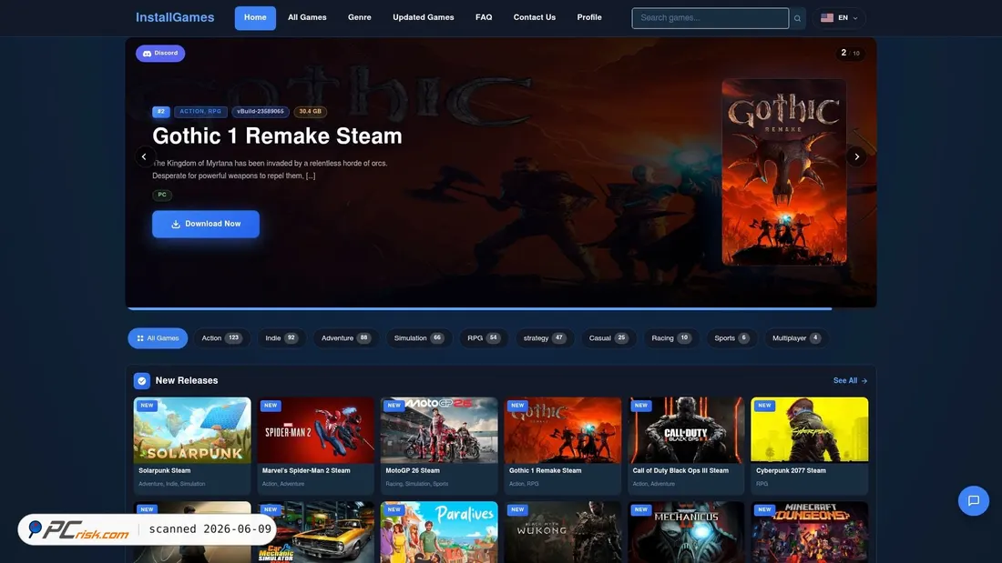This screenshot has height=563, width=1002.
Task: Open Gothic 1 Remake card in New Releases
Action: pos(562,446)
